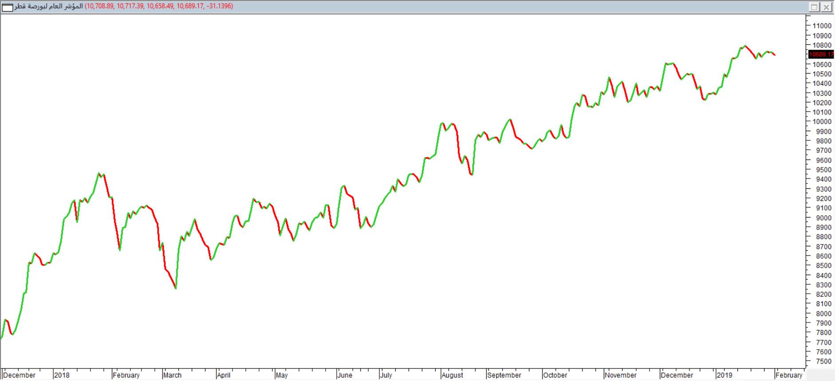The width and height of the screenshot is (835, 381).
Task: Select the November label on the date axis
Action: pos(620,375)
